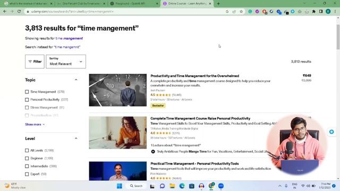
Task: Click the floating blue circle widget at the right edge
Action: pos(331,132)
